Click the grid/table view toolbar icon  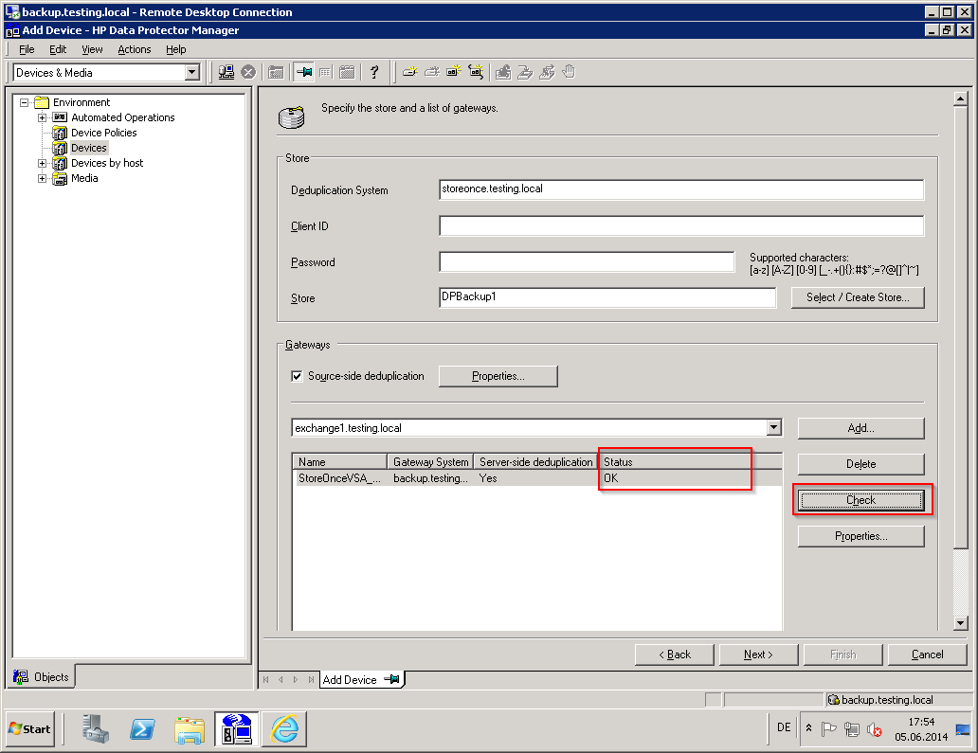(325, 72)
